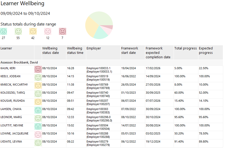This screenshot has width=226, height=148.
Task: Click Chaya Lahsen's very happy face icon
Action: 38,110
